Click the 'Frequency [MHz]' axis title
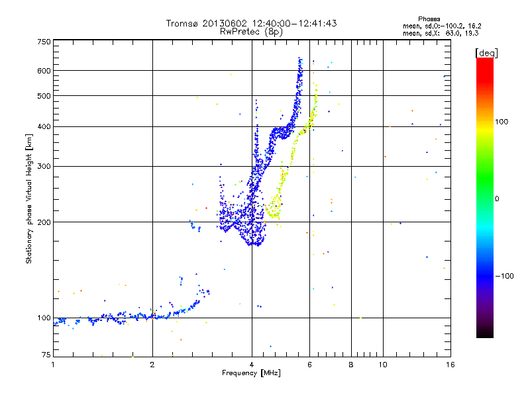530x397 pixels. 251,373
